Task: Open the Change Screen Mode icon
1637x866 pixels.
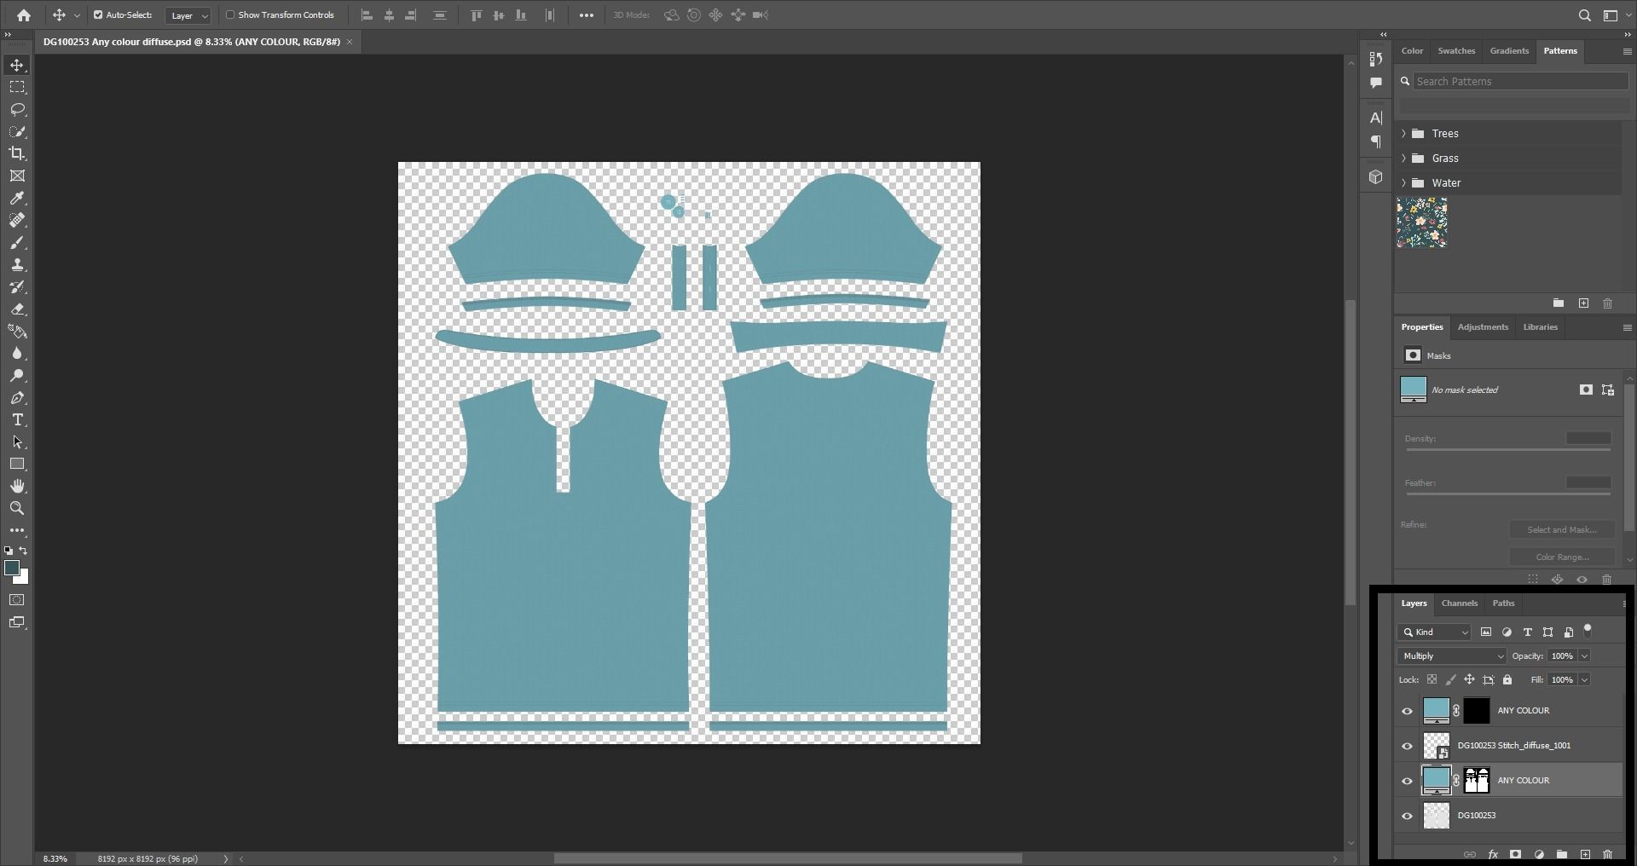Action: (17, 622)
